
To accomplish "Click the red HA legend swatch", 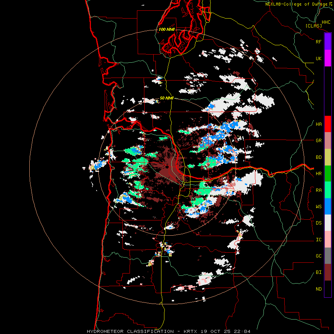I will click(x=328, y=124).
